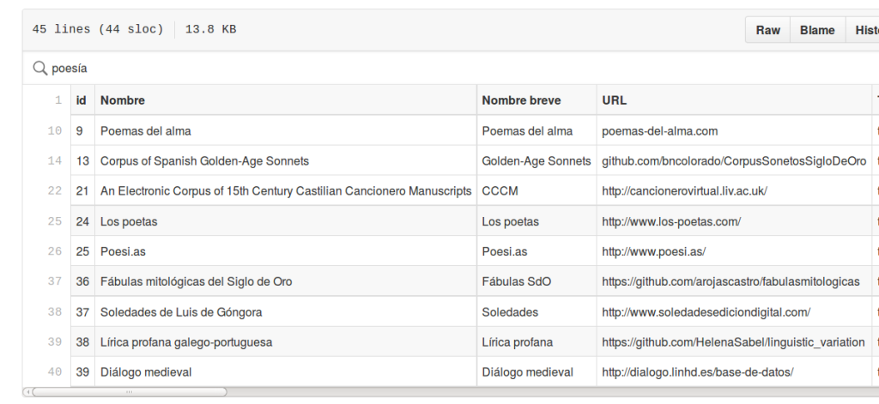Click the poemas-del-alma.com URL cell
The image size is (879, 404).
click(x=734, y=130)
